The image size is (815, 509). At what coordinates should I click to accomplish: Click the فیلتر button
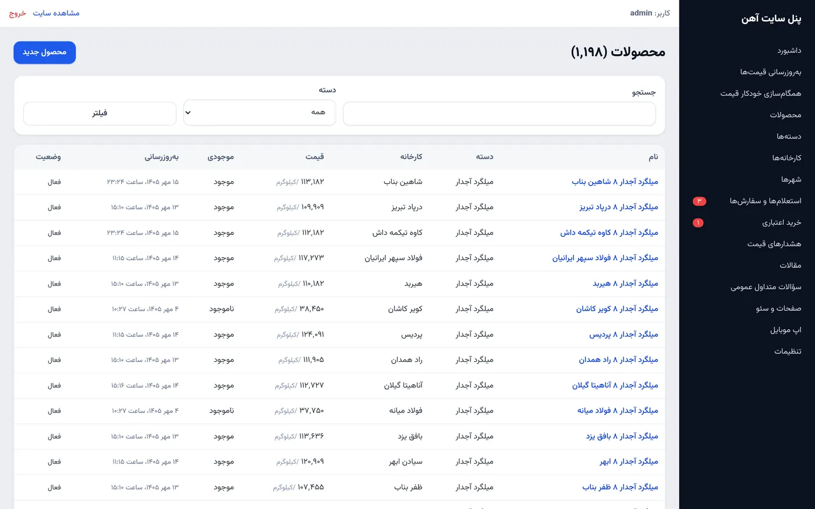[x=100, y=113]
